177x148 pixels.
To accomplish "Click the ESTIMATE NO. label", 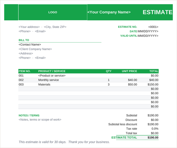I will (x=127, y=27).
